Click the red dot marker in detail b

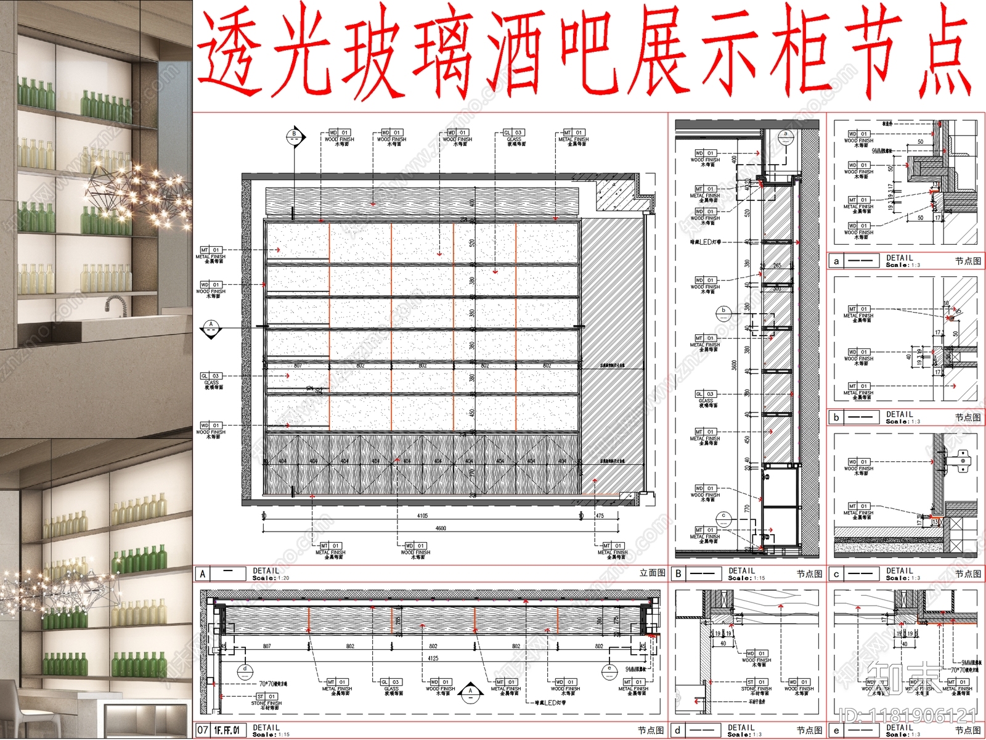951,318
